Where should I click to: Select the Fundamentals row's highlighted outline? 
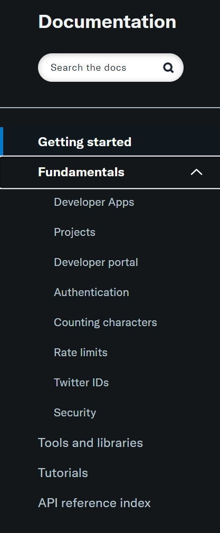click(x=110, y=173)
